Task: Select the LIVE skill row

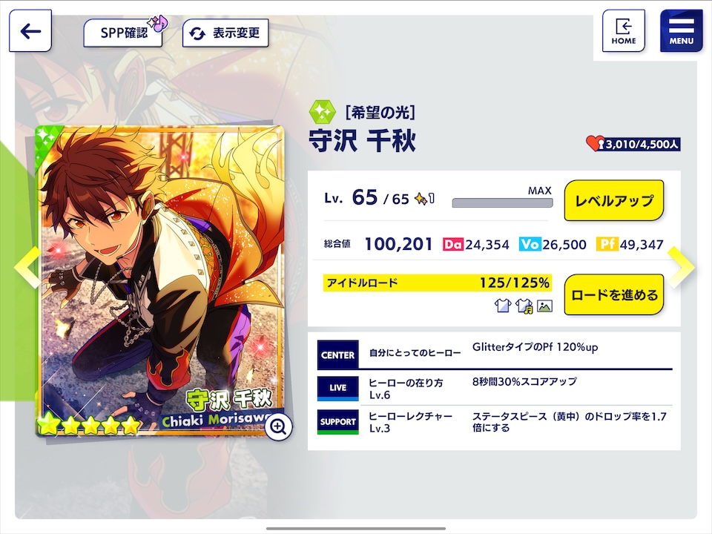Action: coord(495,388)
